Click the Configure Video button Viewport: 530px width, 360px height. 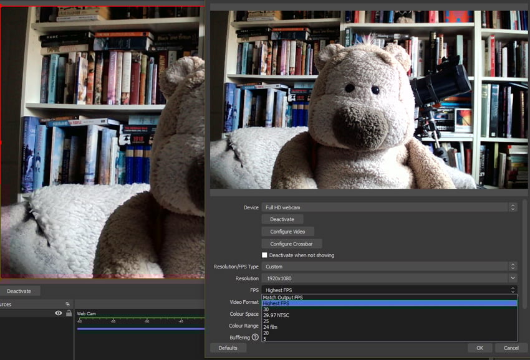pos(287,231)
